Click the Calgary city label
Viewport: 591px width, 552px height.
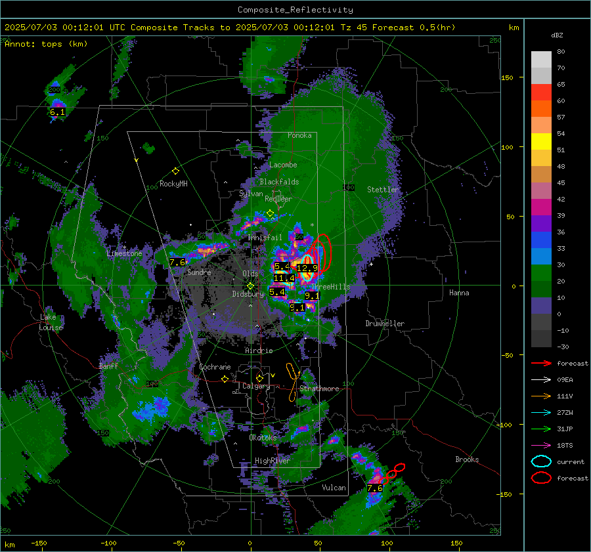tap(256, 386)
